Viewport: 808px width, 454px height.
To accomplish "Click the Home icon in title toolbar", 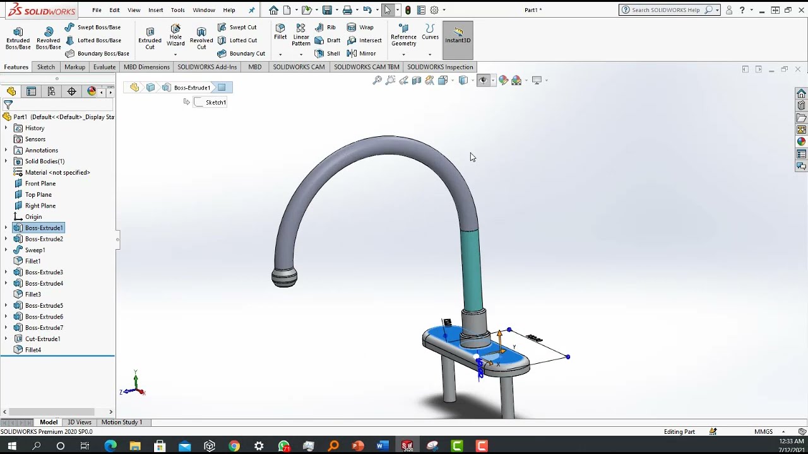I will 273,10.
